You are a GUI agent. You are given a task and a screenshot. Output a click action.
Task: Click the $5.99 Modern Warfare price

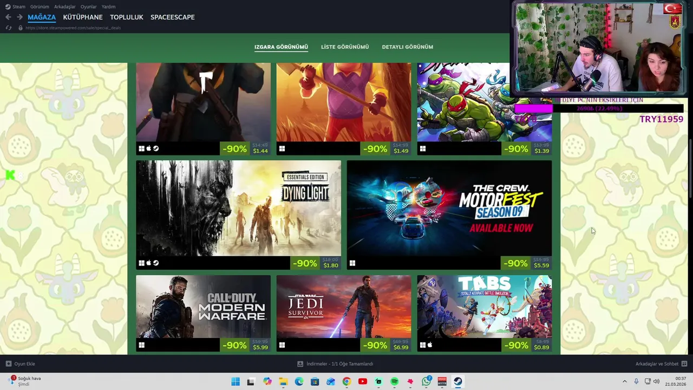pos(260,347)
